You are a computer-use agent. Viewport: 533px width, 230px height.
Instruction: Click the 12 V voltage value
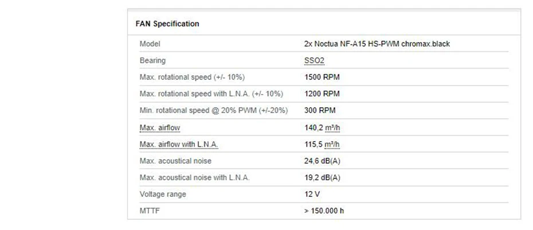tap(312, 194)
